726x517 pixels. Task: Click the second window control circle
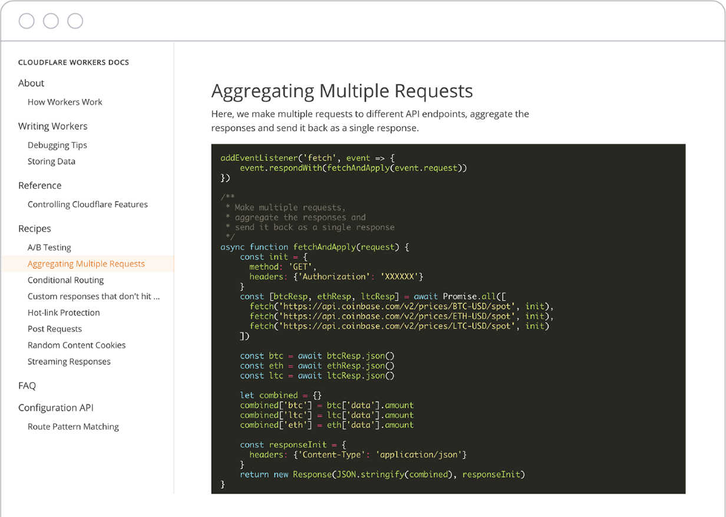51,21
